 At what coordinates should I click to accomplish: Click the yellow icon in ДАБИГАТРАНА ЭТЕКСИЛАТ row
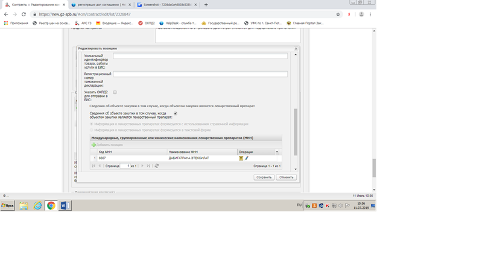tap(241, 158)
